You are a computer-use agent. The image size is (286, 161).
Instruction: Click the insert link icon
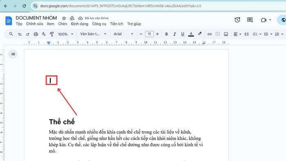pyautogui.click(x=210, y=34)
